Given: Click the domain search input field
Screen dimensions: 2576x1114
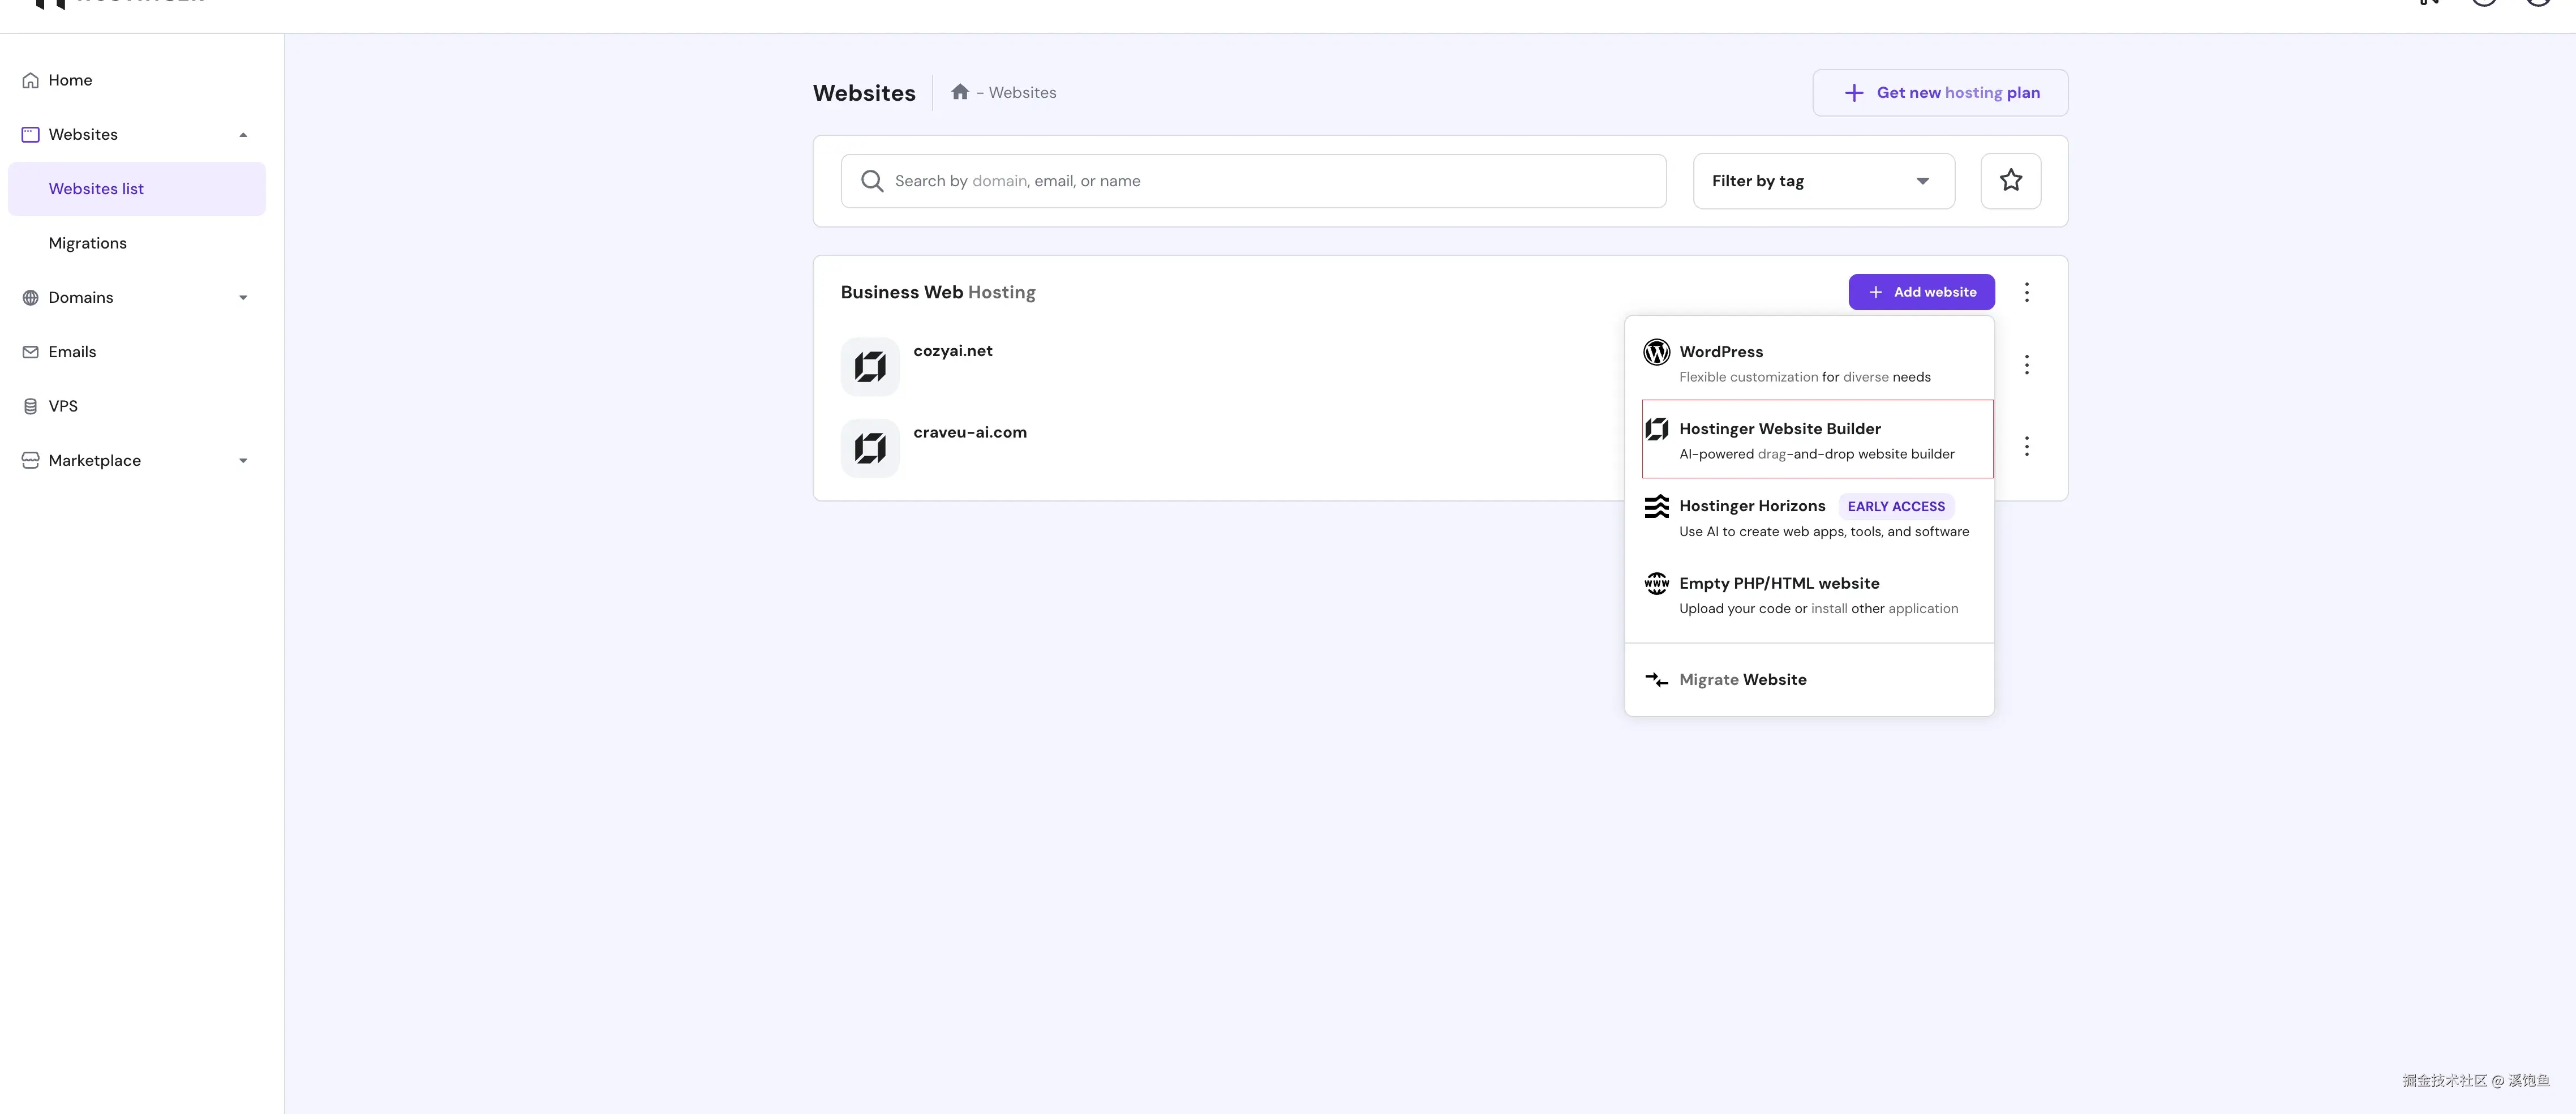Looking at the screenshot, I should (x=1252, y=181).
